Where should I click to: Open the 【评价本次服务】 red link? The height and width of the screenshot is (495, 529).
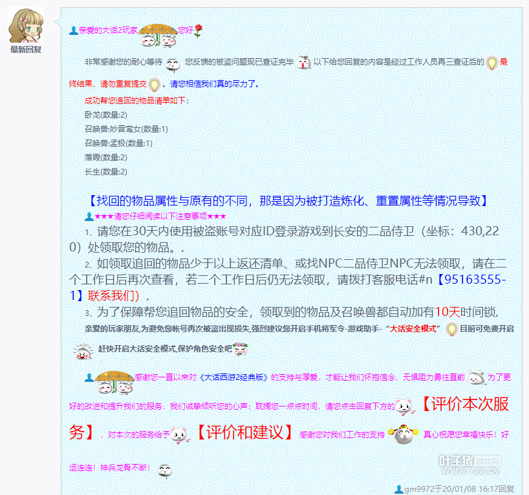tap(463, 405)
